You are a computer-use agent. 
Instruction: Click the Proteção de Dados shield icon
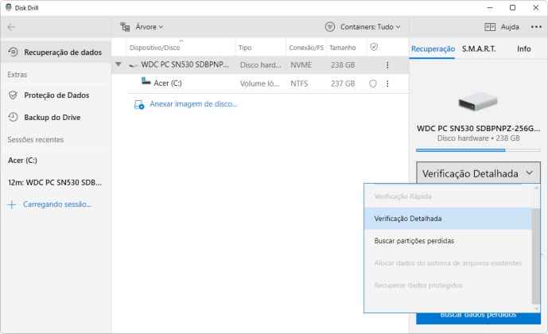click(x=13, y=95)
